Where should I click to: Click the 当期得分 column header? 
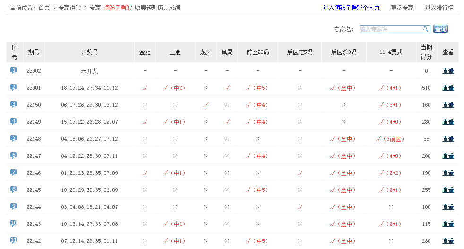tap(426, 52)
